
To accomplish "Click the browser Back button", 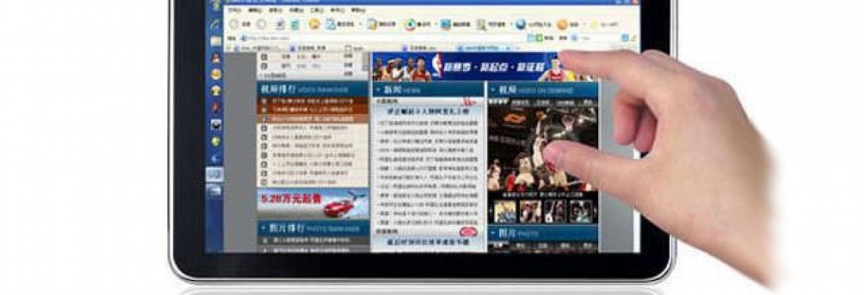I will tap(234, 24).
